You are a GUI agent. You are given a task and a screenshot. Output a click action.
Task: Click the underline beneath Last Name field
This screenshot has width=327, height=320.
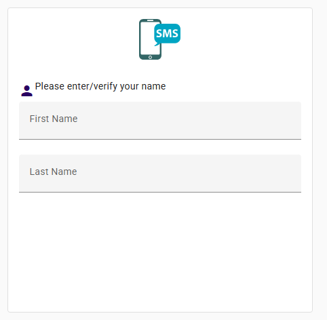160,192
